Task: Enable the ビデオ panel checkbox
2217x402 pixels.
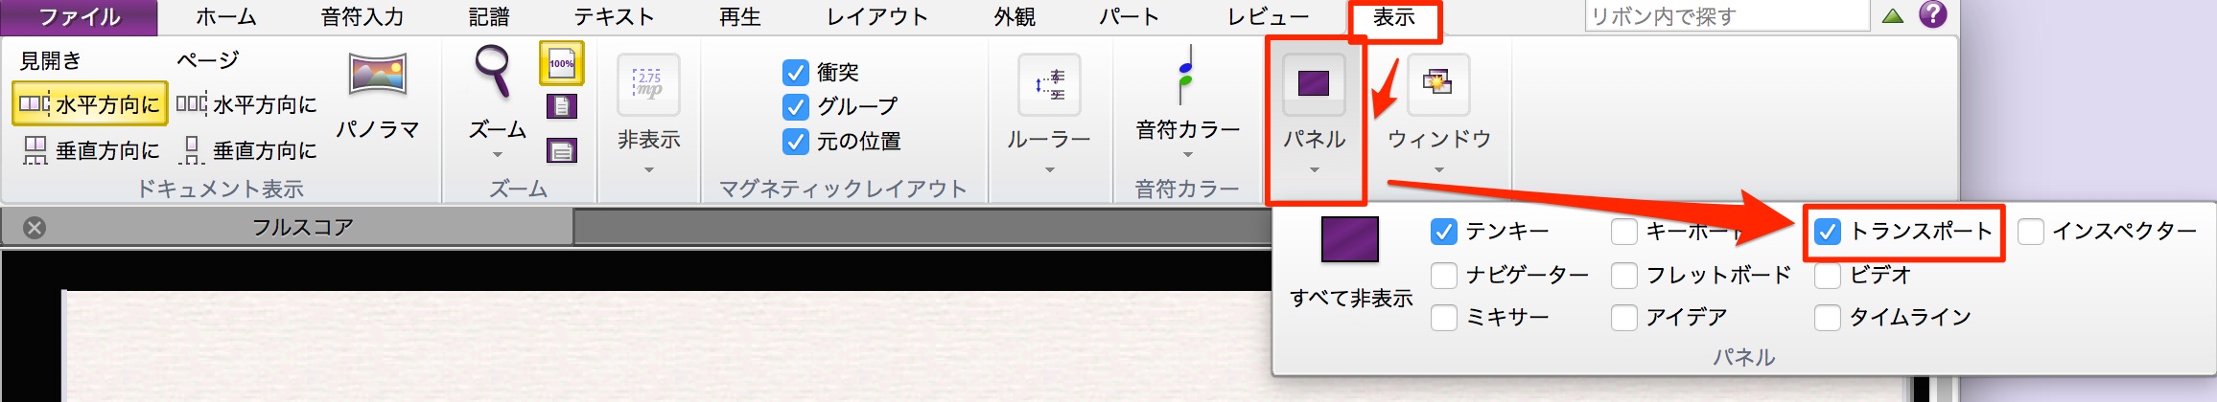Action: point(1827,276)
